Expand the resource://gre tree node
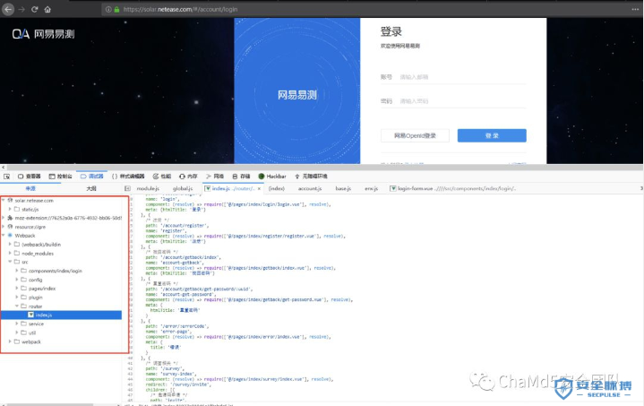This screenshot has width=644, height=406. click(4, 227)
